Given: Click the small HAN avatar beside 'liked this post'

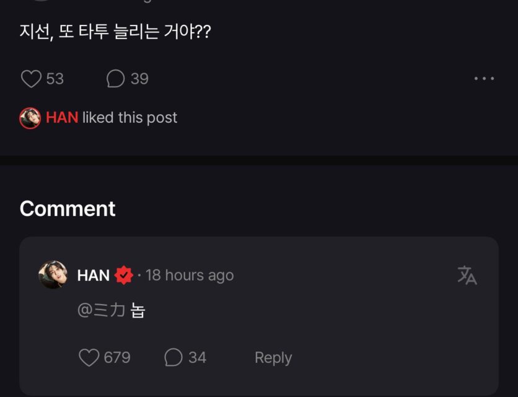Looking at the screenshot, I should (30, 118).
